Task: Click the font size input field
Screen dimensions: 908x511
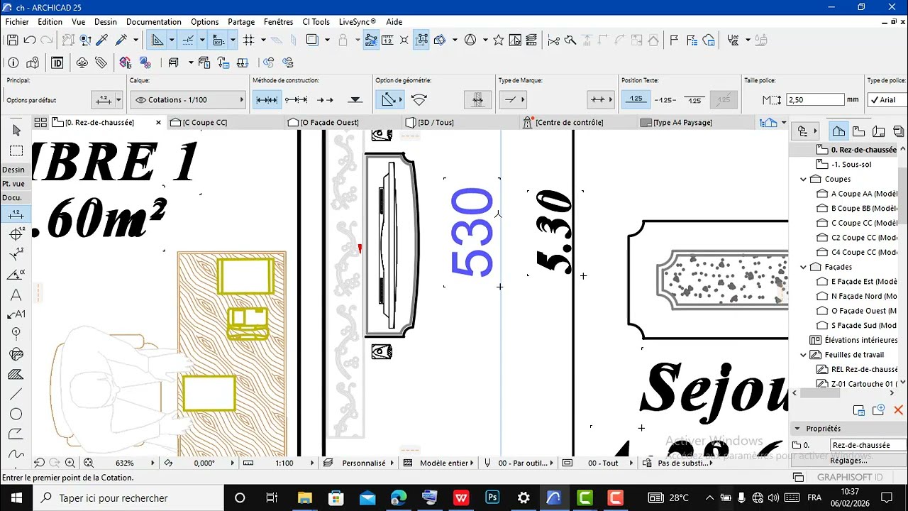Action: (816, 100)
